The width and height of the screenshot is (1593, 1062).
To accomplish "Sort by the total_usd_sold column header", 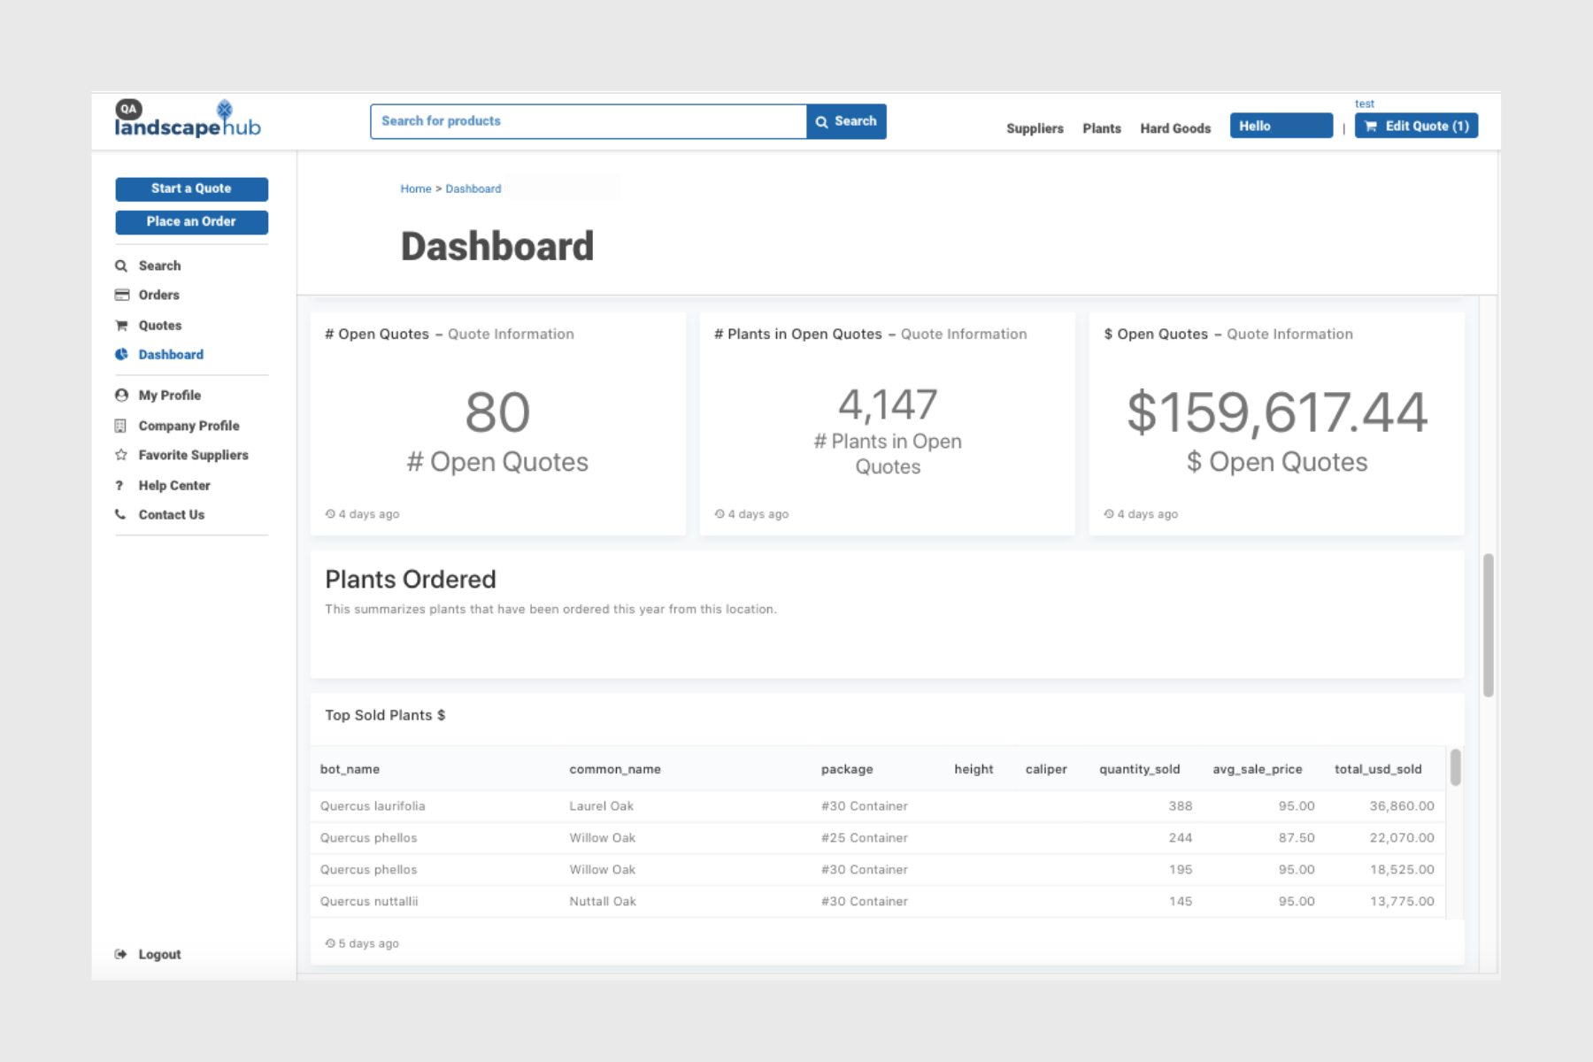I will [1377, 769].
